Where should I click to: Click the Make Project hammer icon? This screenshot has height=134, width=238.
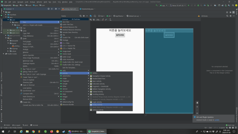(157, 5)
